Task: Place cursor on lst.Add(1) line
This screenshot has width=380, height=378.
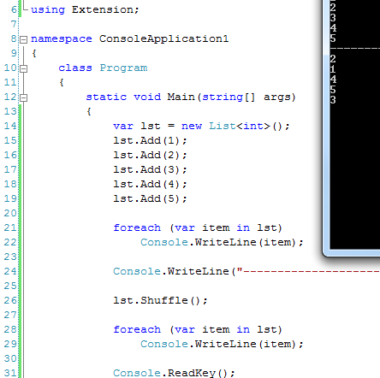Action: [x=150, y=140]
